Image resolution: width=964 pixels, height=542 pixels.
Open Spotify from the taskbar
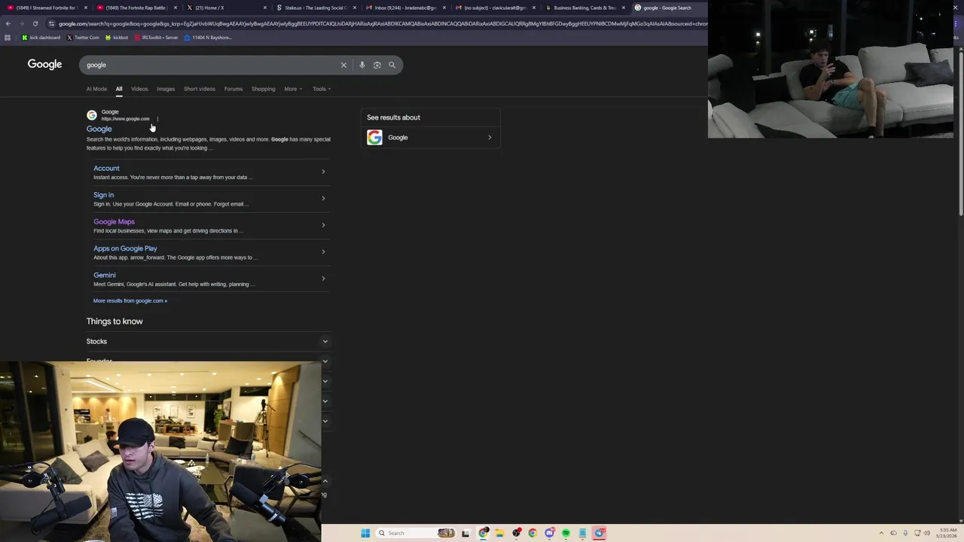566,533
